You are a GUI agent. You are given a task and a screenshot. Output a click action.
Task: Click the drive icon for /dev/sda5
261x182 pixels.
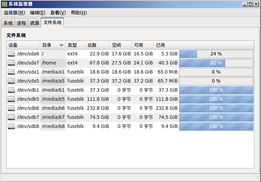(11, 81)
